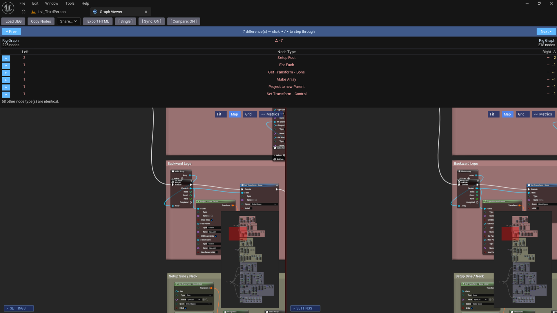Close the Graph Viewer tab
Viewport: 557px width, 313px height.
[146, 12]
